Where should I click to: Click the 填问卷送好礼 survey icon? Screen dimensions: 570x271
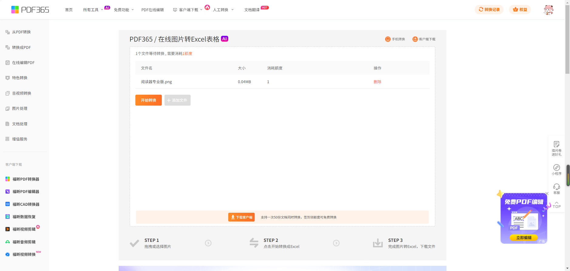pyautogui.click(x=556, y=145)
